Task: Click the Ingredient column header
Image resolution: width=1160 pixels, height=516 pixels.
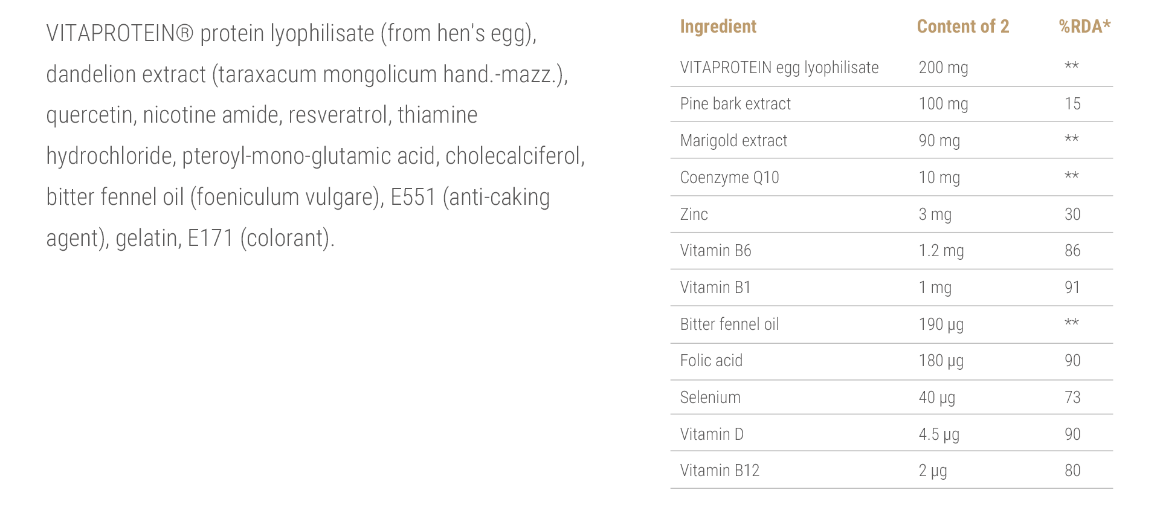Action: [x=718, y=27]
